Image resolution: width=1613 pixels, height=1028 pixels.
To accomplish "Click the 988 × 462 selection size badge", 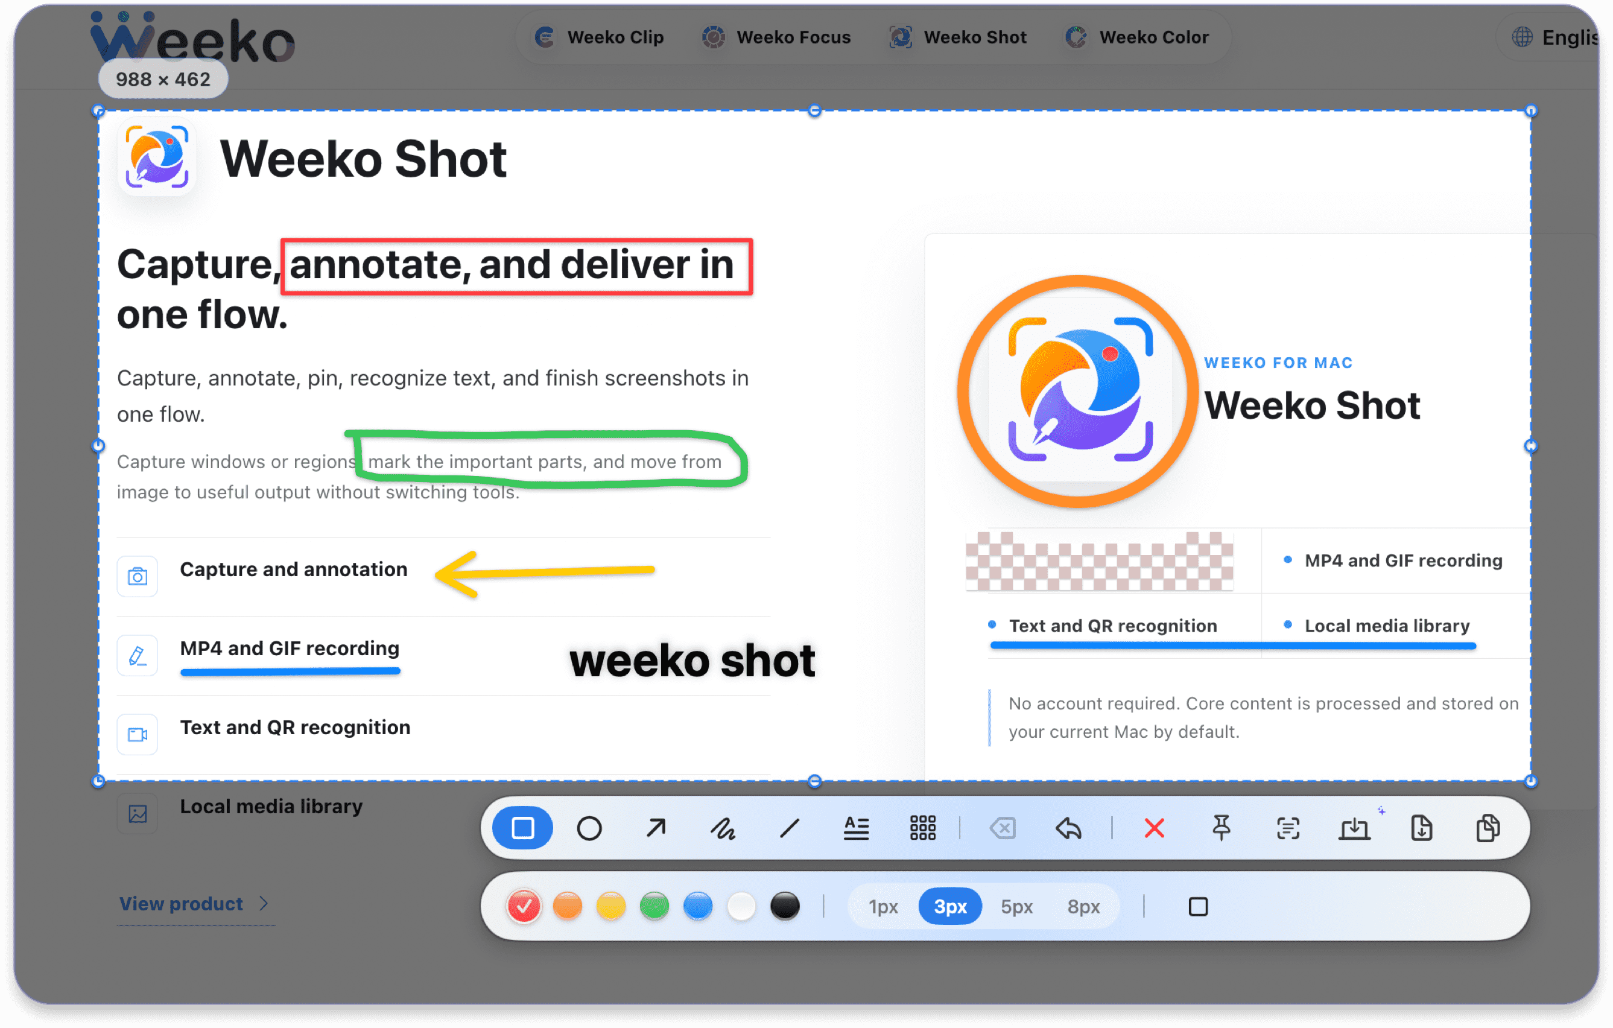I will point(163,80).
